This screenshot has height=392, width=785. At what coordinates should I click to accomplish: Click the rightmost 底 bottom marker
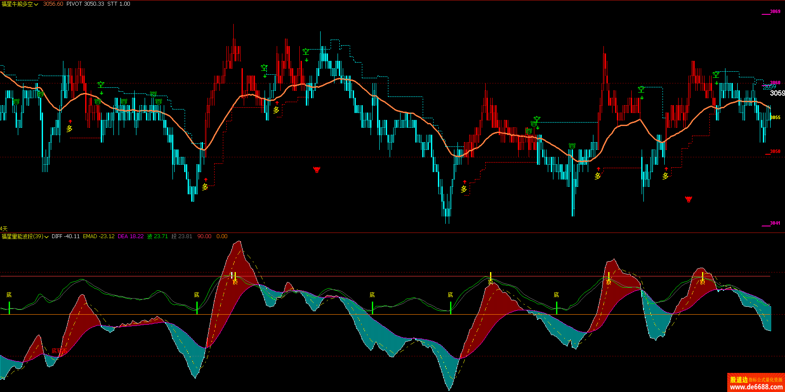pyautogui.click(x=556, y=295)
